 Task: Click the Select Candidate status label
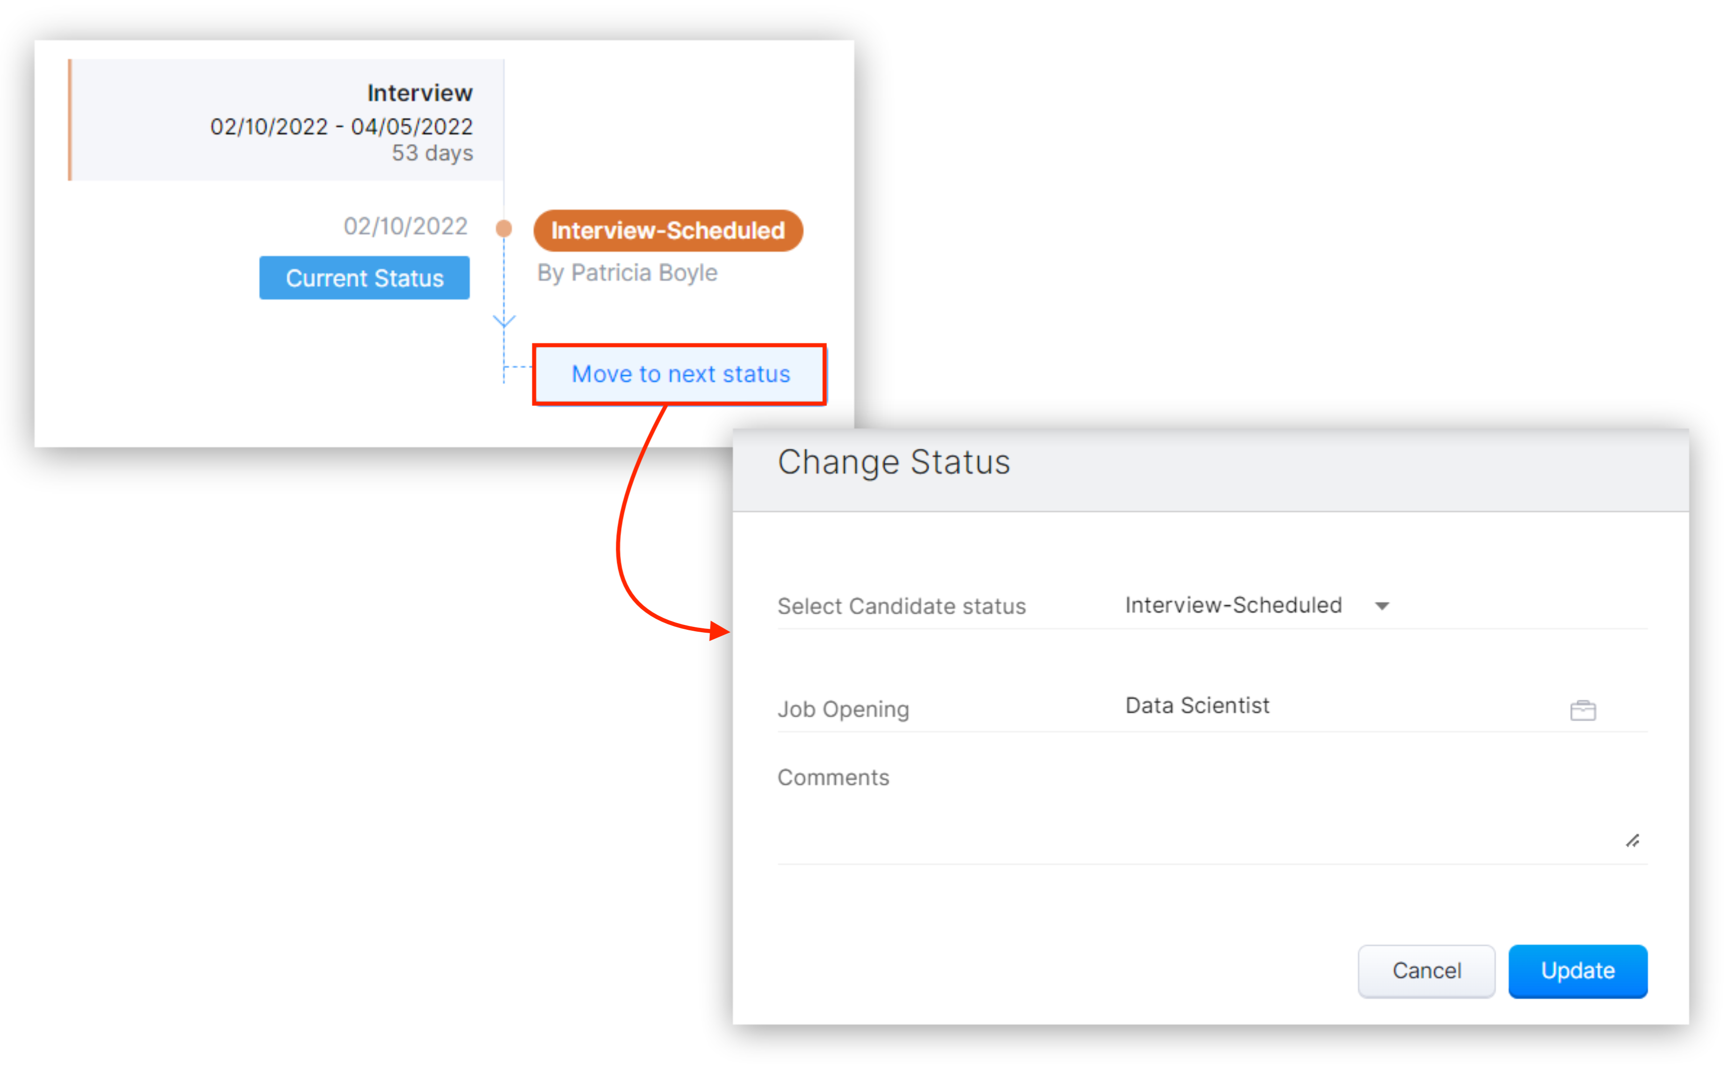click(902, 606)
